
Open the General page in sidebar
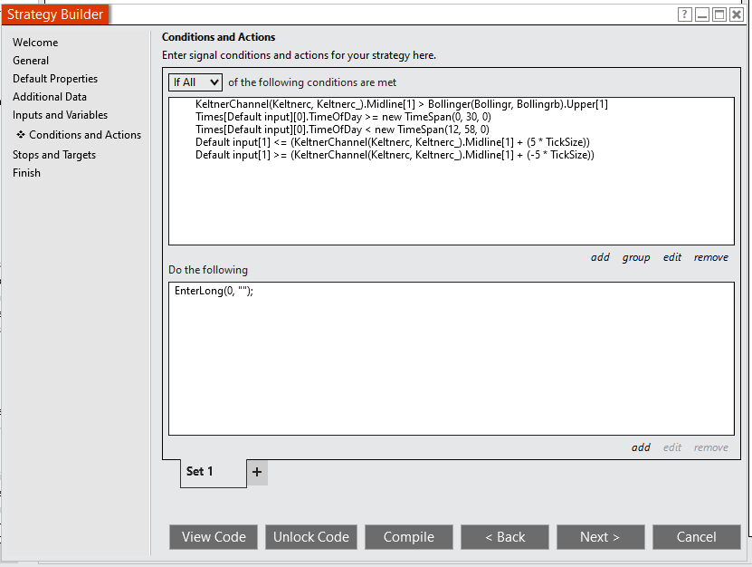[x=31, y=61]
